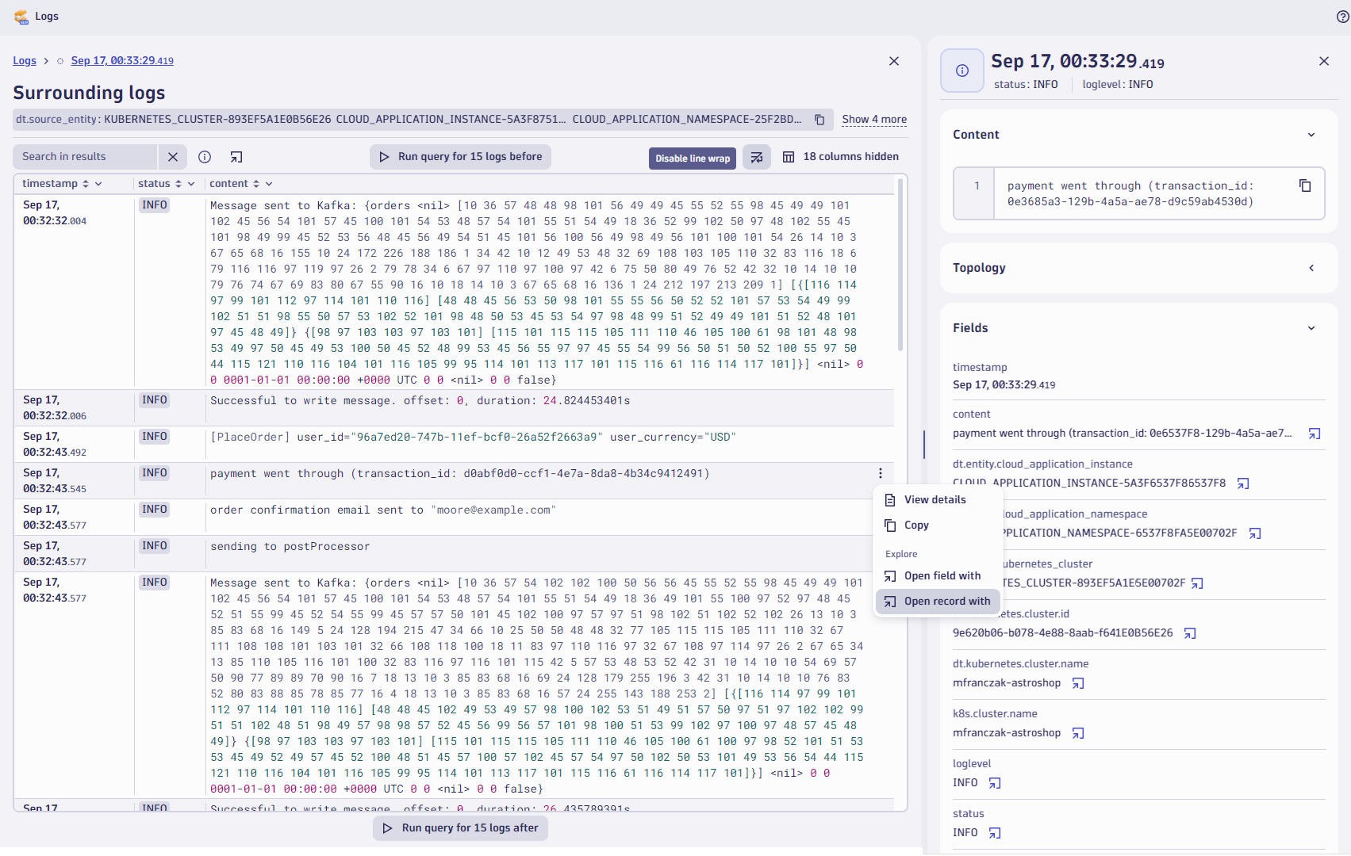1351x856 pixels.
Task: Click the Logs app icon in the header
Action: coord(21,16)
